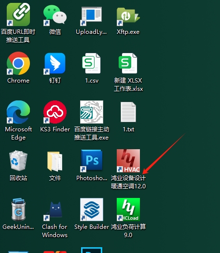Select the 鸿业负荷计算 HCLoad icon
This screenshot has width=220, height=253.
pos(128,210)
